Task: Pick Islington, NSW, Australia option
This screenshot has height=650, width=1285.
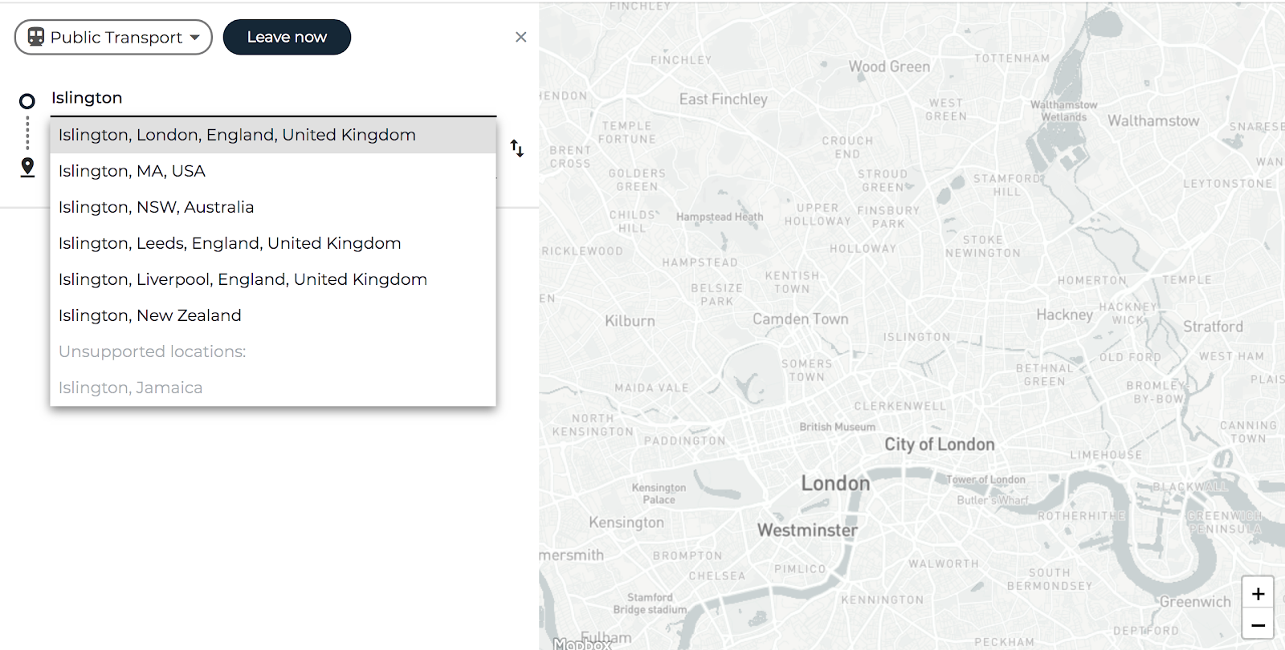Action: click(156, 207)
